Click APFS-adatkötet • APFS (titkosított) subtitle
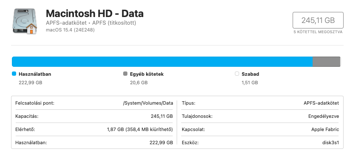 [x=91, y=23]
